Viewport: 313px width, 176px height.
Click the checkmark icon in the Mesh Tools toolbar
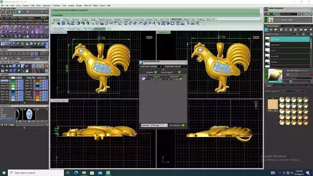[x=53, y=23]
